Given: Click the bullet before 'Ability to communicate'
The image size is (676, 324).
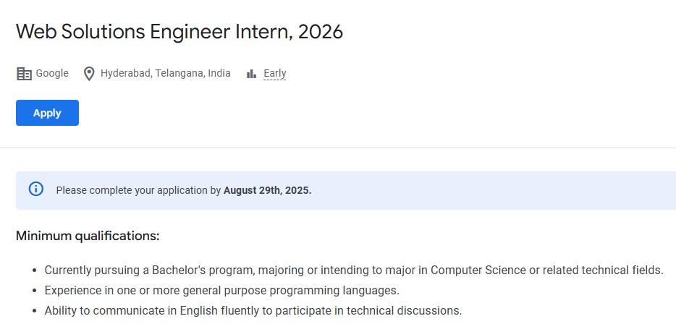Looking at the screenshot, I should [x=35, y=311].
